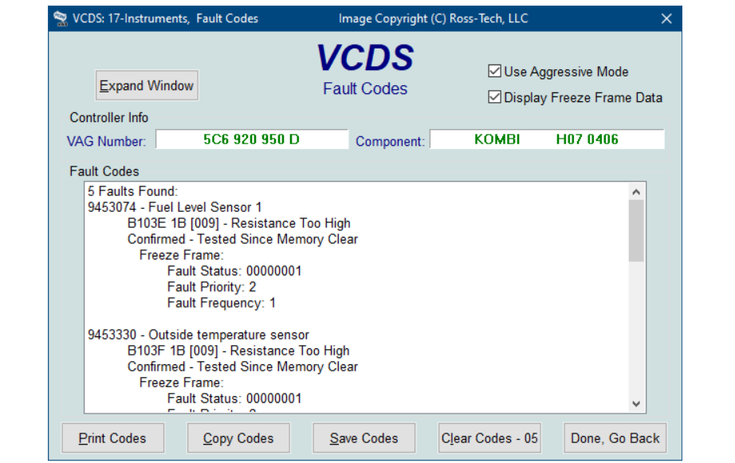This screenshot has width=735, height=463.
Task: Click the B103F 1B Resistance Too High line
Action: click(x=238, y=351)
